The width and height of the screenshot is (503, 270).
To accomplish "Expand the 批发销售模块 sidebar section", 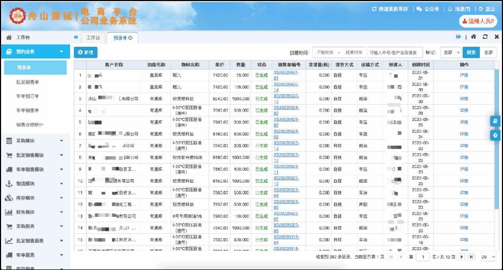I will 35,155.
